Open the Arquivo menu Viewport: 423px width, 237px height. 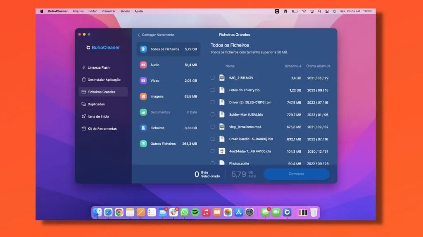point(78,11)
